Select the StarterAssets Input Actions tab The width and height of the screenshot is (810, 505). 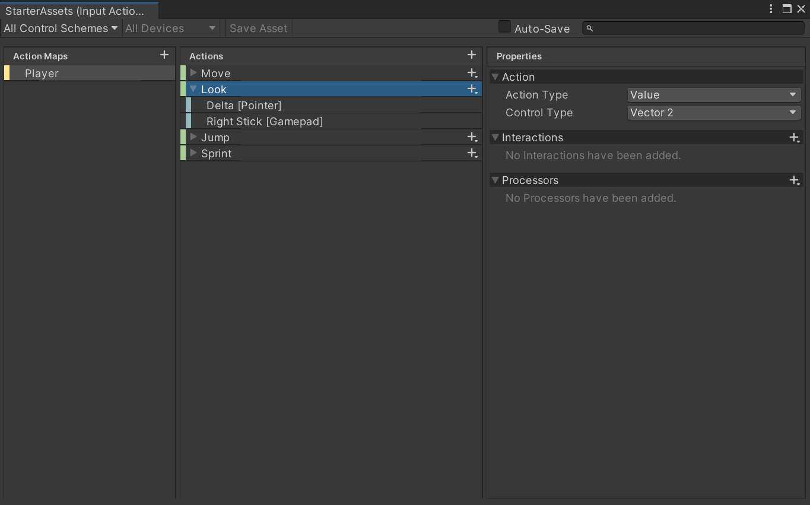[79, 11]
